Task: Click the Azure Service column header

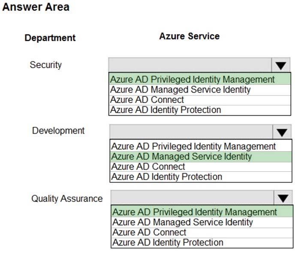Action: (x=190, y=36)
